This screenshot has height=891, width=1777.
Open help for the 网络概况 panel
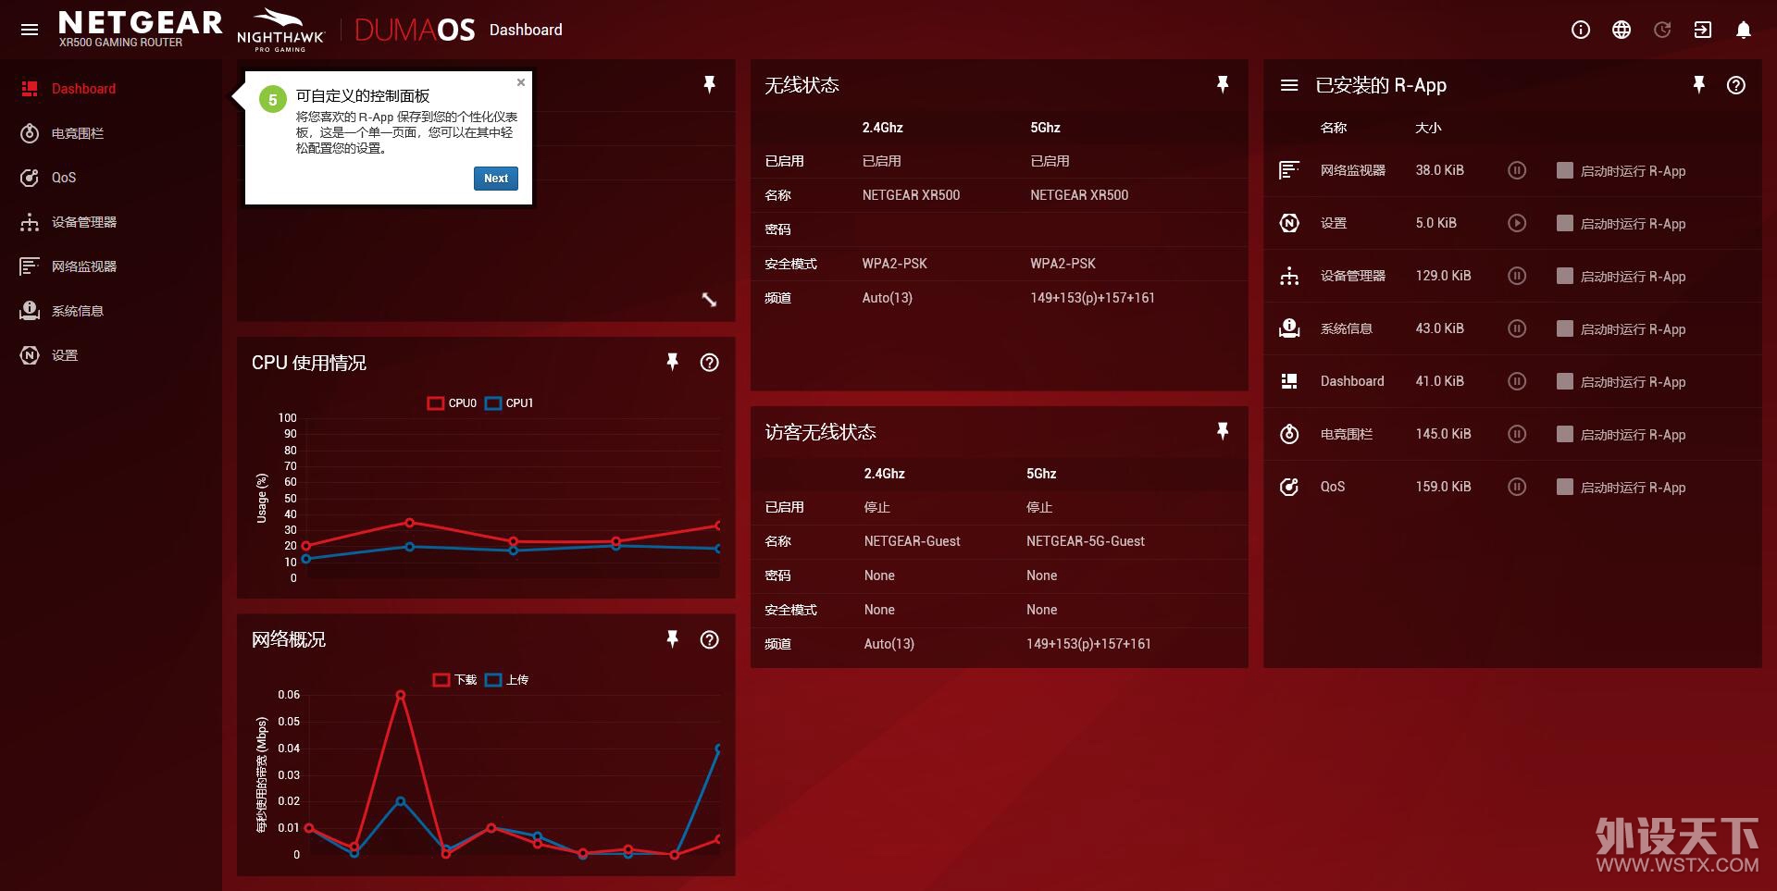click(710, 639)
